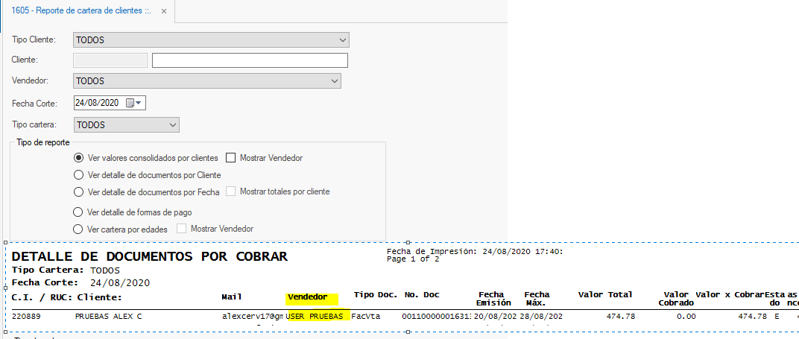The height and width of the screenshot is (339, 799).
Task: Check Mostrar Vendedor beside cartera por edades
Action: [181, 229]
